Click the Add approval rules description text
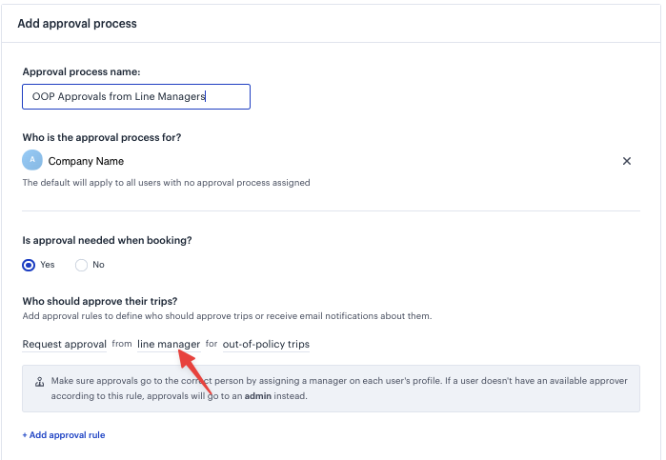The image size is (666, 460). [x=227, y=316]
